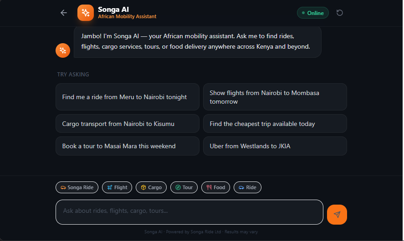Click the African Mobility Assistant subtitle
This screenshot has height=241, width=404.
click(127, 16)
